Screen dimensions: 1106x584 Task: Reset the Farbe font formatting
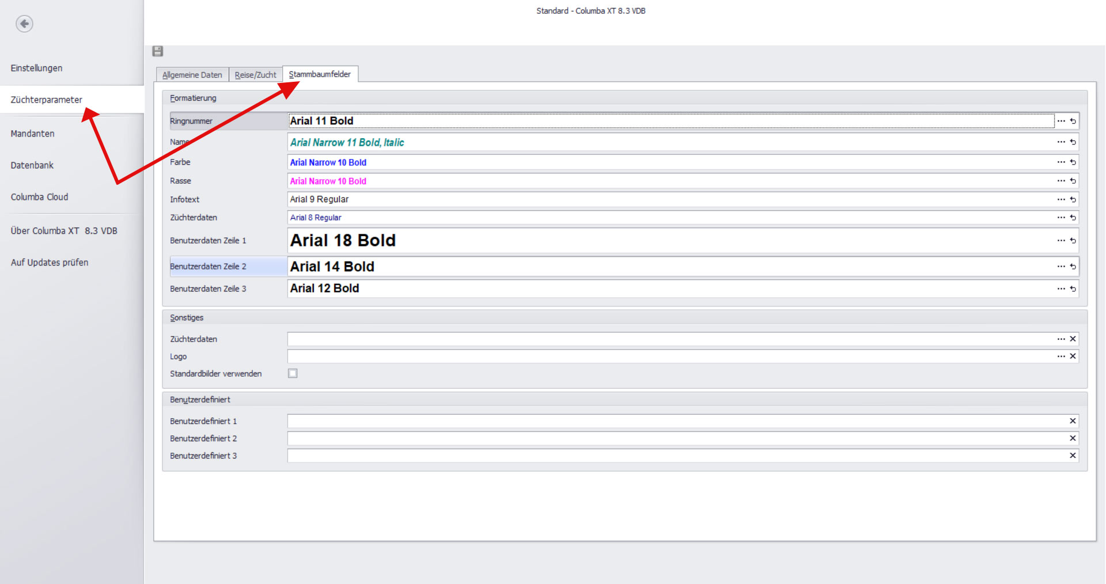[1073, 162]
